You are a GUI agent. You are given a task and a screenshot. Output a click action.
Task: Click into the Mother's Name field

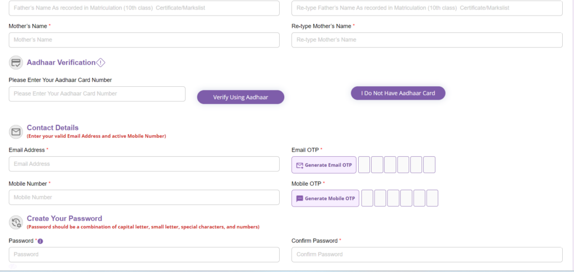(144, 40)
